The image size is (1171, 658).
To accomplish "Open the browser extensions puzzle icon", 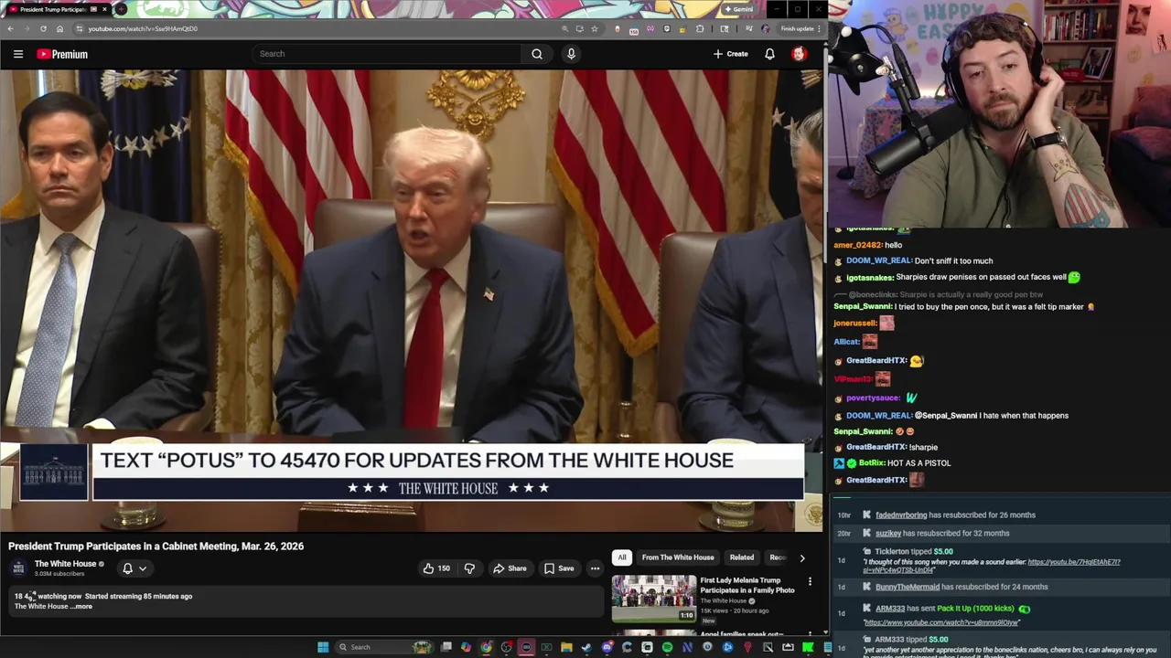I will tap(700, 28).
